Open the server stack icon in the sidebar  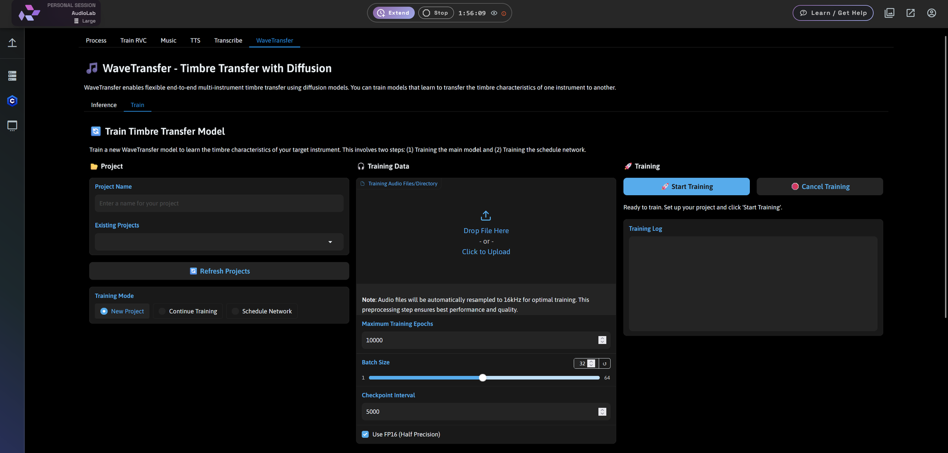coord(12,76)
